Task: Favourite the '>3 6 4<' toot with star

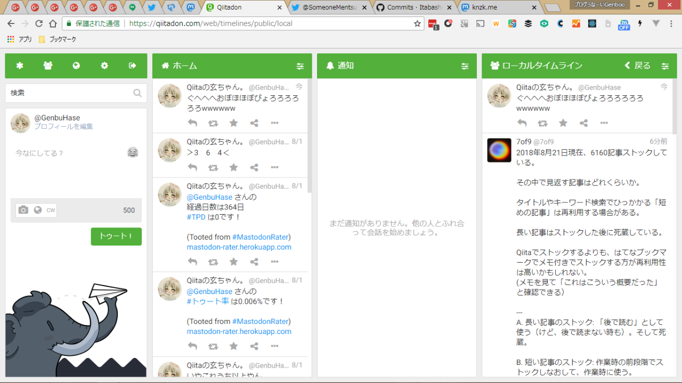Action: click(x=233, y=167)
